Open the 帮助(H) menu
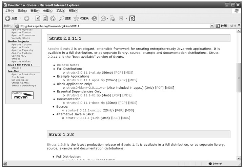The width and height of the screenshot is (243, 168). pos(74,11)
